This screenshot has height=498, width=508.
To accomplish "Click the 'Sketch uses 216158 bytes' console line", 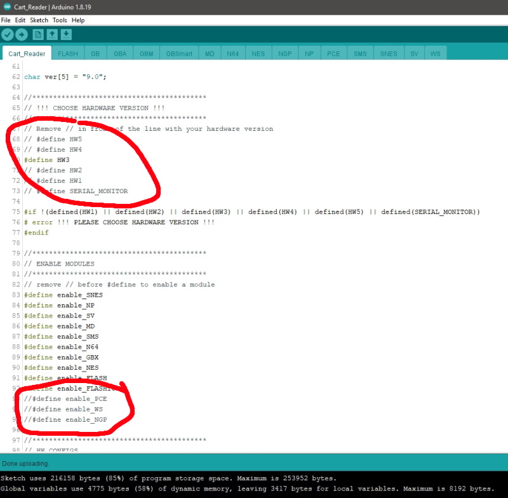I will click(168, 478).
